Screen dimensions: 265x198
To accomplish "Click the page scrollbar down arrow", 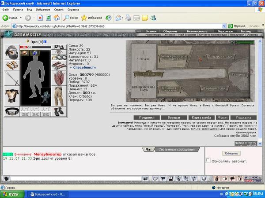I will [260, 144].
